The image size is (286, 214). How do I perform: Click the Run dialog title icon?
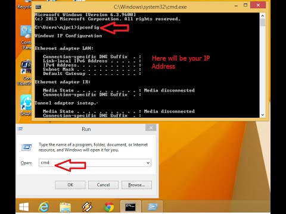20,129
